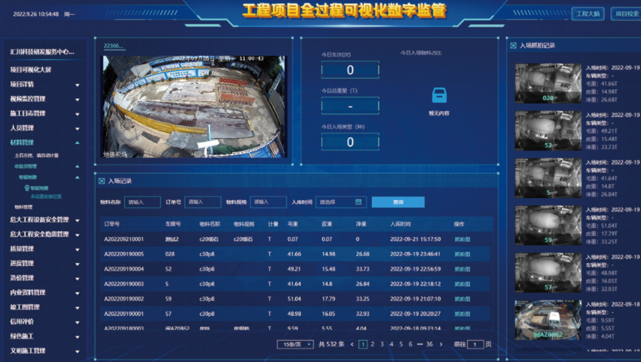Open the color capture thumbnail of truck AZ0B62

(x=548, y=320)
